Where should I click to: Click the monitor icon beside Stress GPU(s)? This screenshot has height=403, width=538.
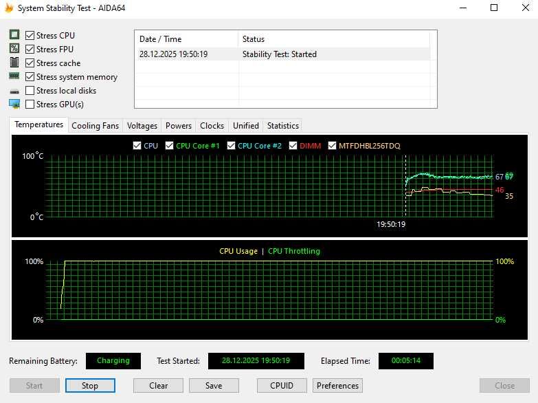coord(14,104)
